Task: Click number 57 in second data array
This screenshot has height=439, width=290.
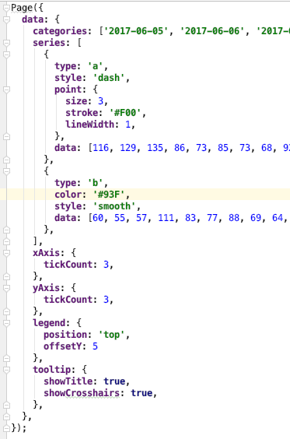Action: tap(142, 218)
